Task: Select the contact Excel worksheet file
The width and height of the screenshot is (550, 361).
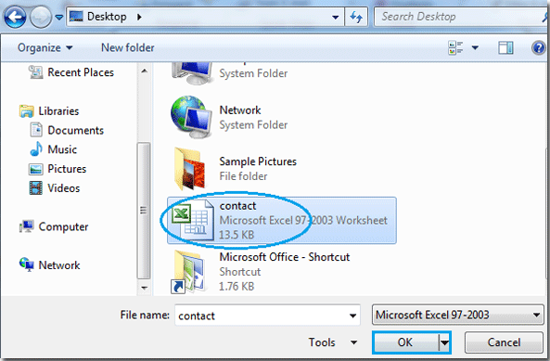Action: [282, 220]
